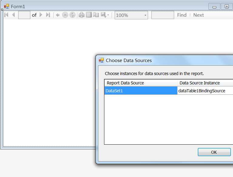Open the 100% zoom dropdown
Viewport: 233px width, 177px height.
coord(131,15)
